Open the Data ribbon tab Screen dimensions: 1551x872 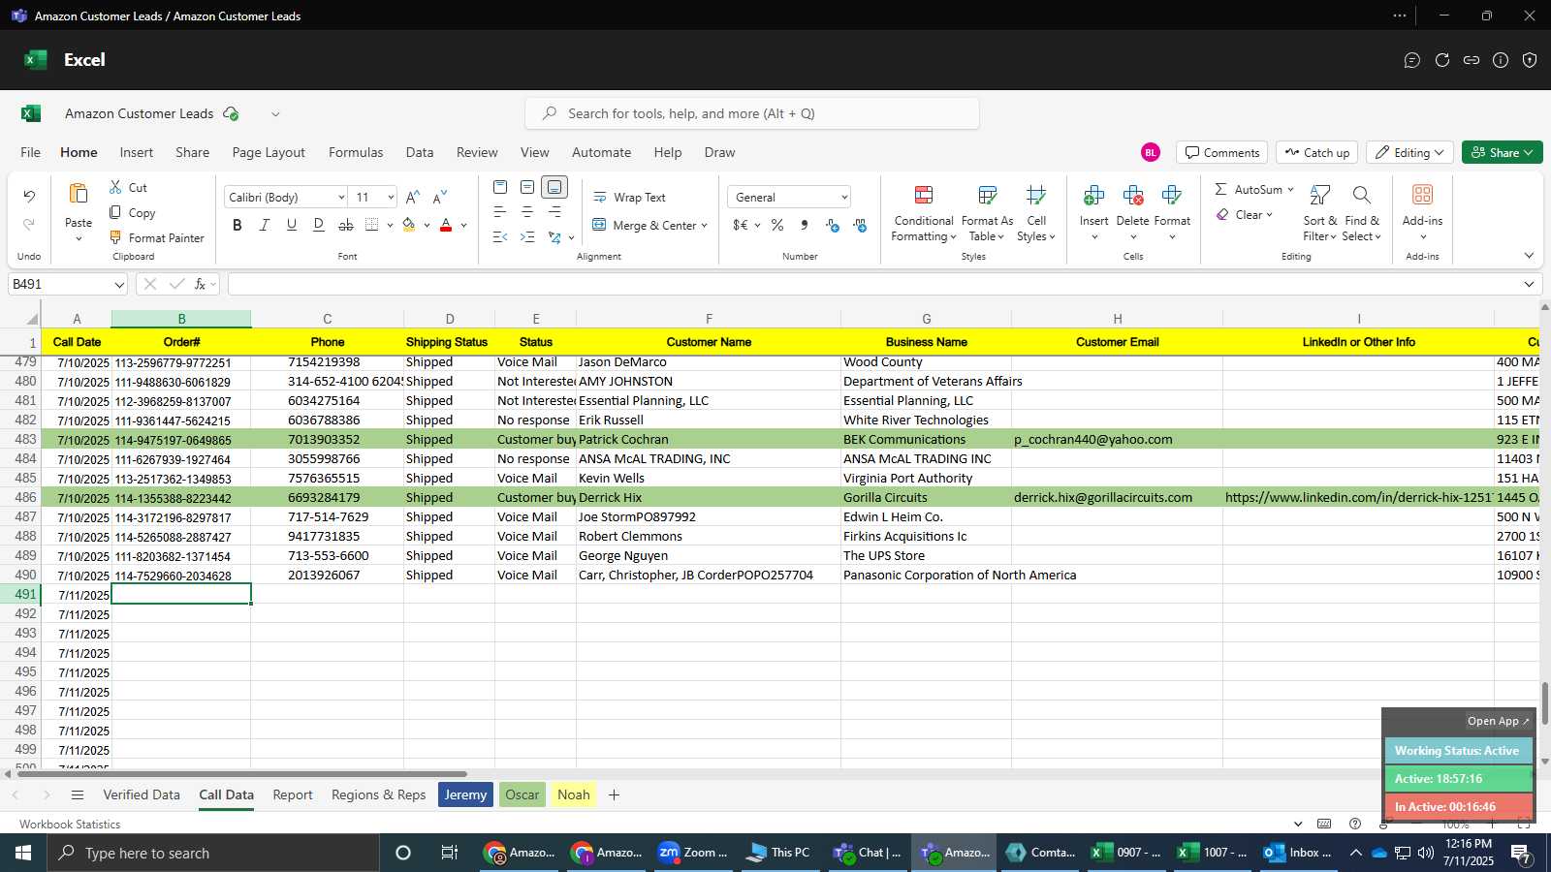[420, 152]
